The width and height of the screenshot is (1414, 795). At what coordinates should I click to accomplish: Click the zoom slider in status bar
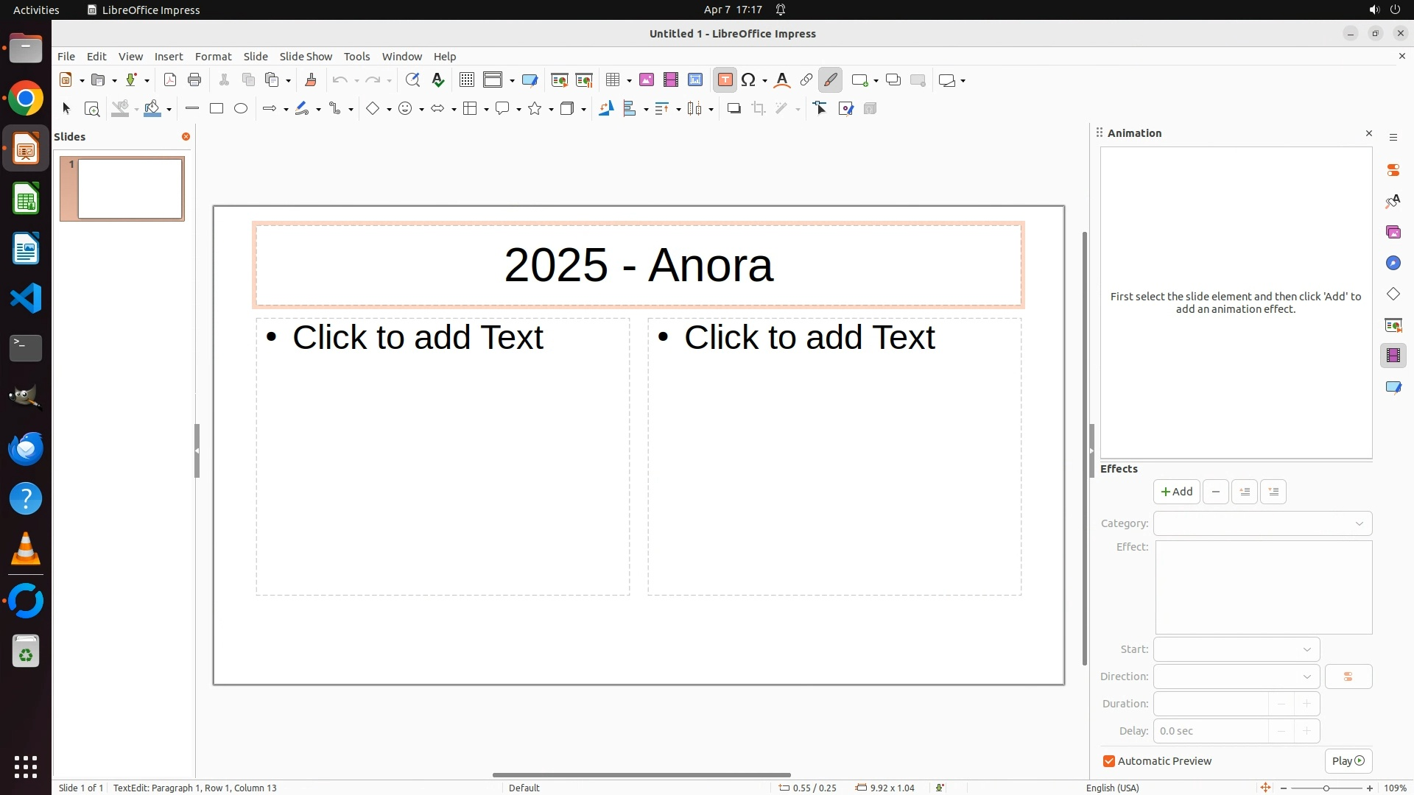1326,788
